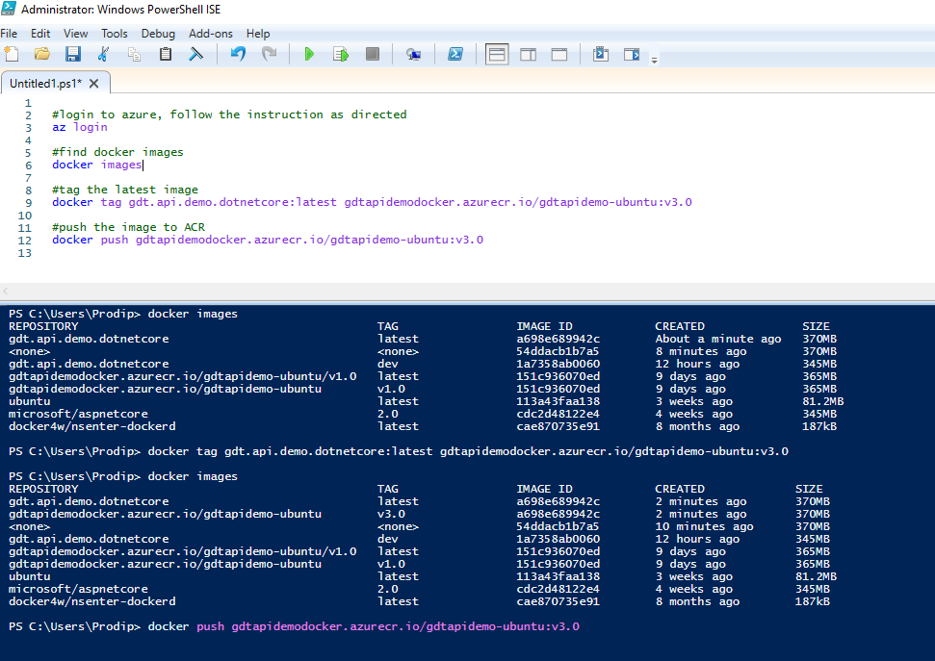935x661 pixels.
Task: Click the docker tag command on line 9
Action: [x=372, y=202]
